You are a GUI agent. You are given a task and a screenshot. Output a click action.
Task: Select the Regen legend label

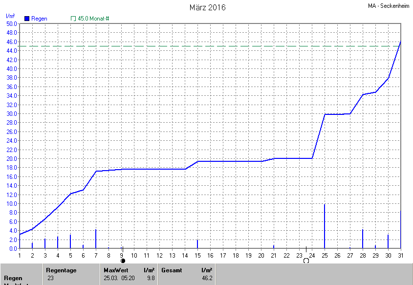[x=39, y=19]
